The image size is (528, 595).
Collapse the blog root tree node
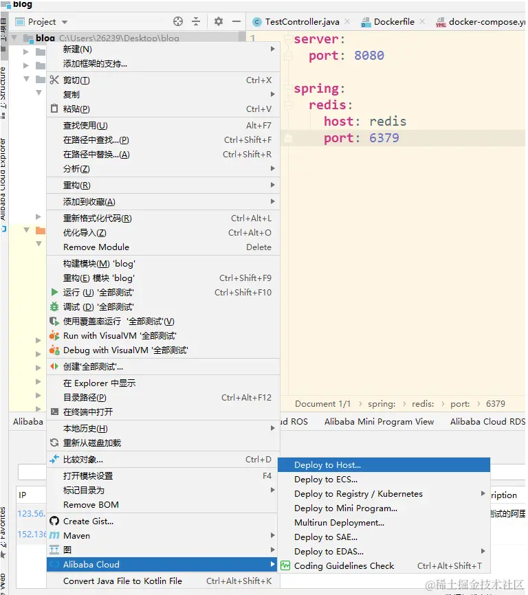pyautogui.click(x=14, y=38)
